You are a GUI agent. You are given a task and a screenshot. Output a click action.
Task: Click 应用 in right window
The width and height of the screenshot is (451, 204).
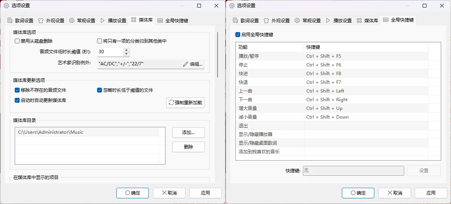click(x=431, y=193)
